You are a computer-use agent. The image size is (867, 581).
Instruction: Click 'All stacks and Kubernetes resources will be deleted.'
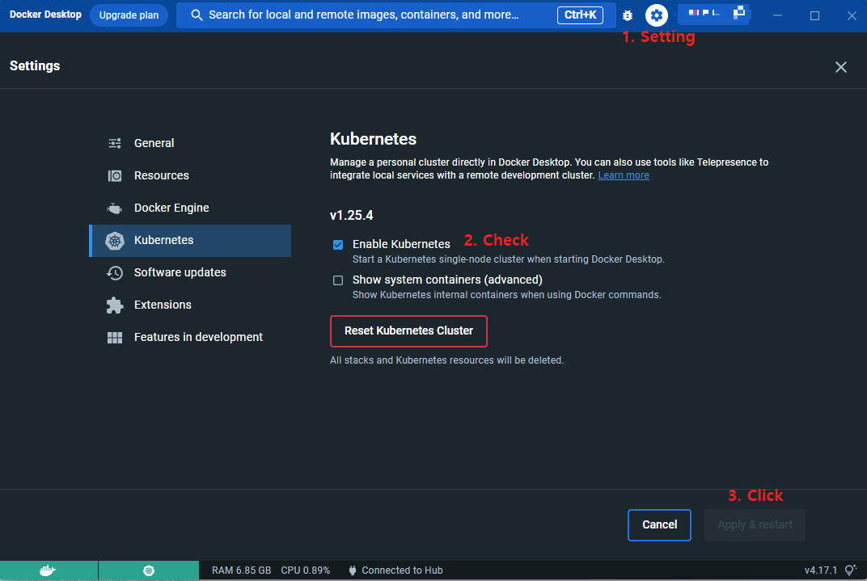coord(446,360)
